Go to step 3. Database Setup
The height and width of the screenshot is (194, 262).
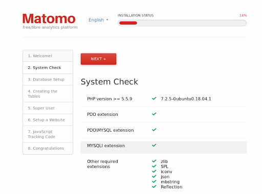[x=48, y=80]
